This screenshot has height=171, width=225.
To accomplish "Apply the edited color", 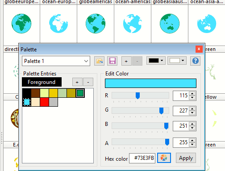I will (x=186, y=158).
